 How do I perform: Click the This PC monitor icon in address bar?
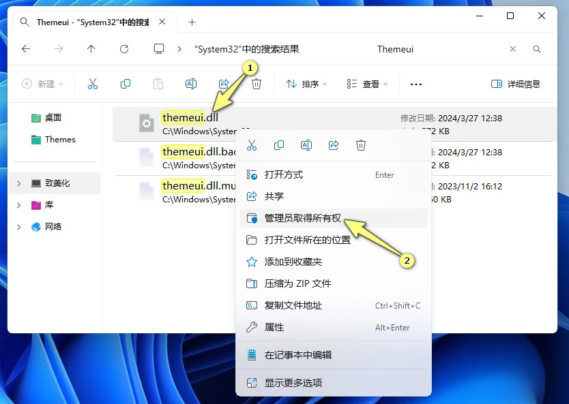pos(159,49)
